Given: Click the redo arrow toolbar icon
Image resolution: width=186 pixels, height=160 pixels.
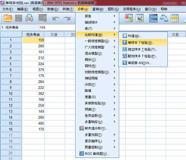Looking at the screenshot, I should (x=67, y=18).
